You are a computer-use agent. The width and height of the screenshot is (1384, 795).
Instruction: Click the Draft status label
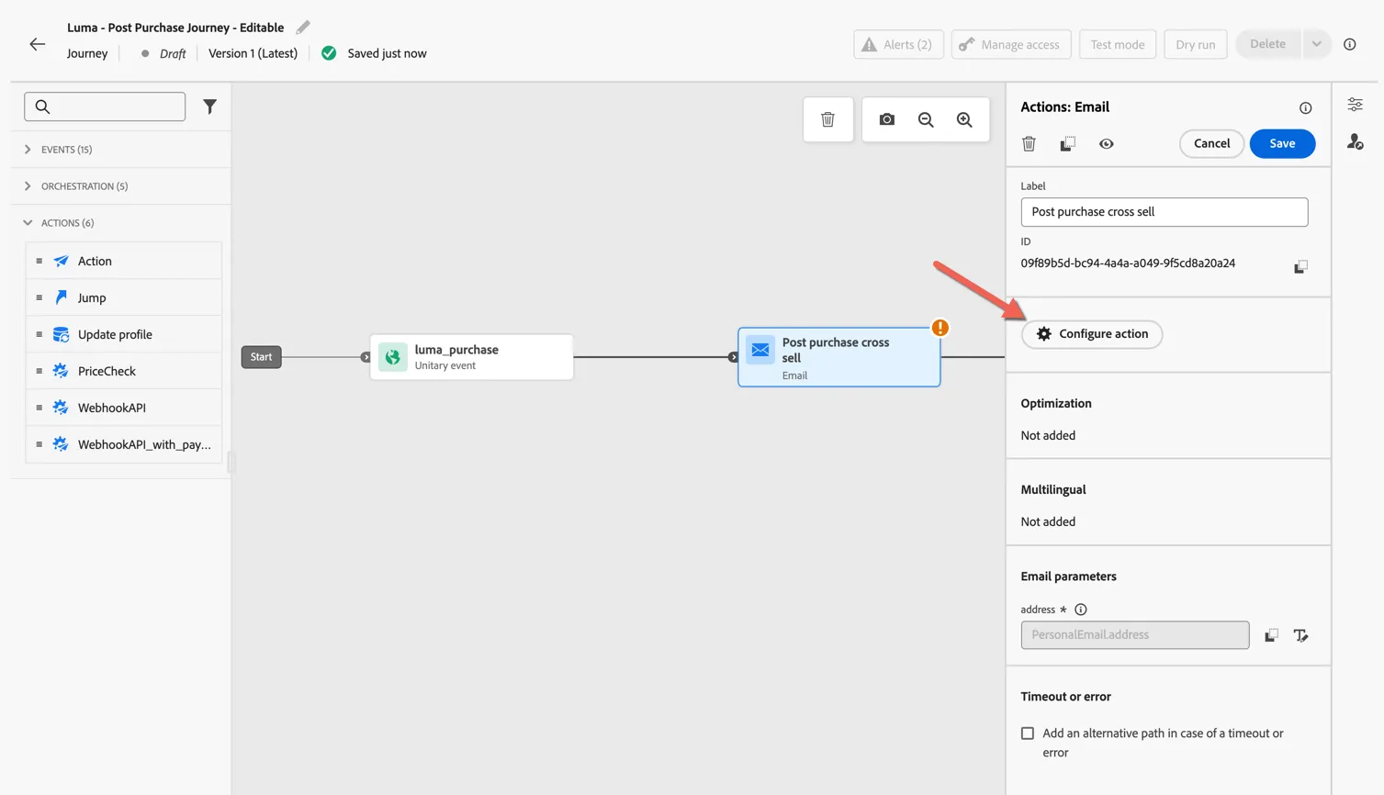pyautogui.click(x=173, y=53)
